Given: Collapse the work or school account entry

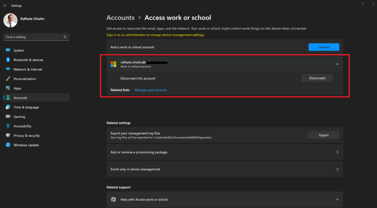Looking at the screenshot, I should pos(337,64).
